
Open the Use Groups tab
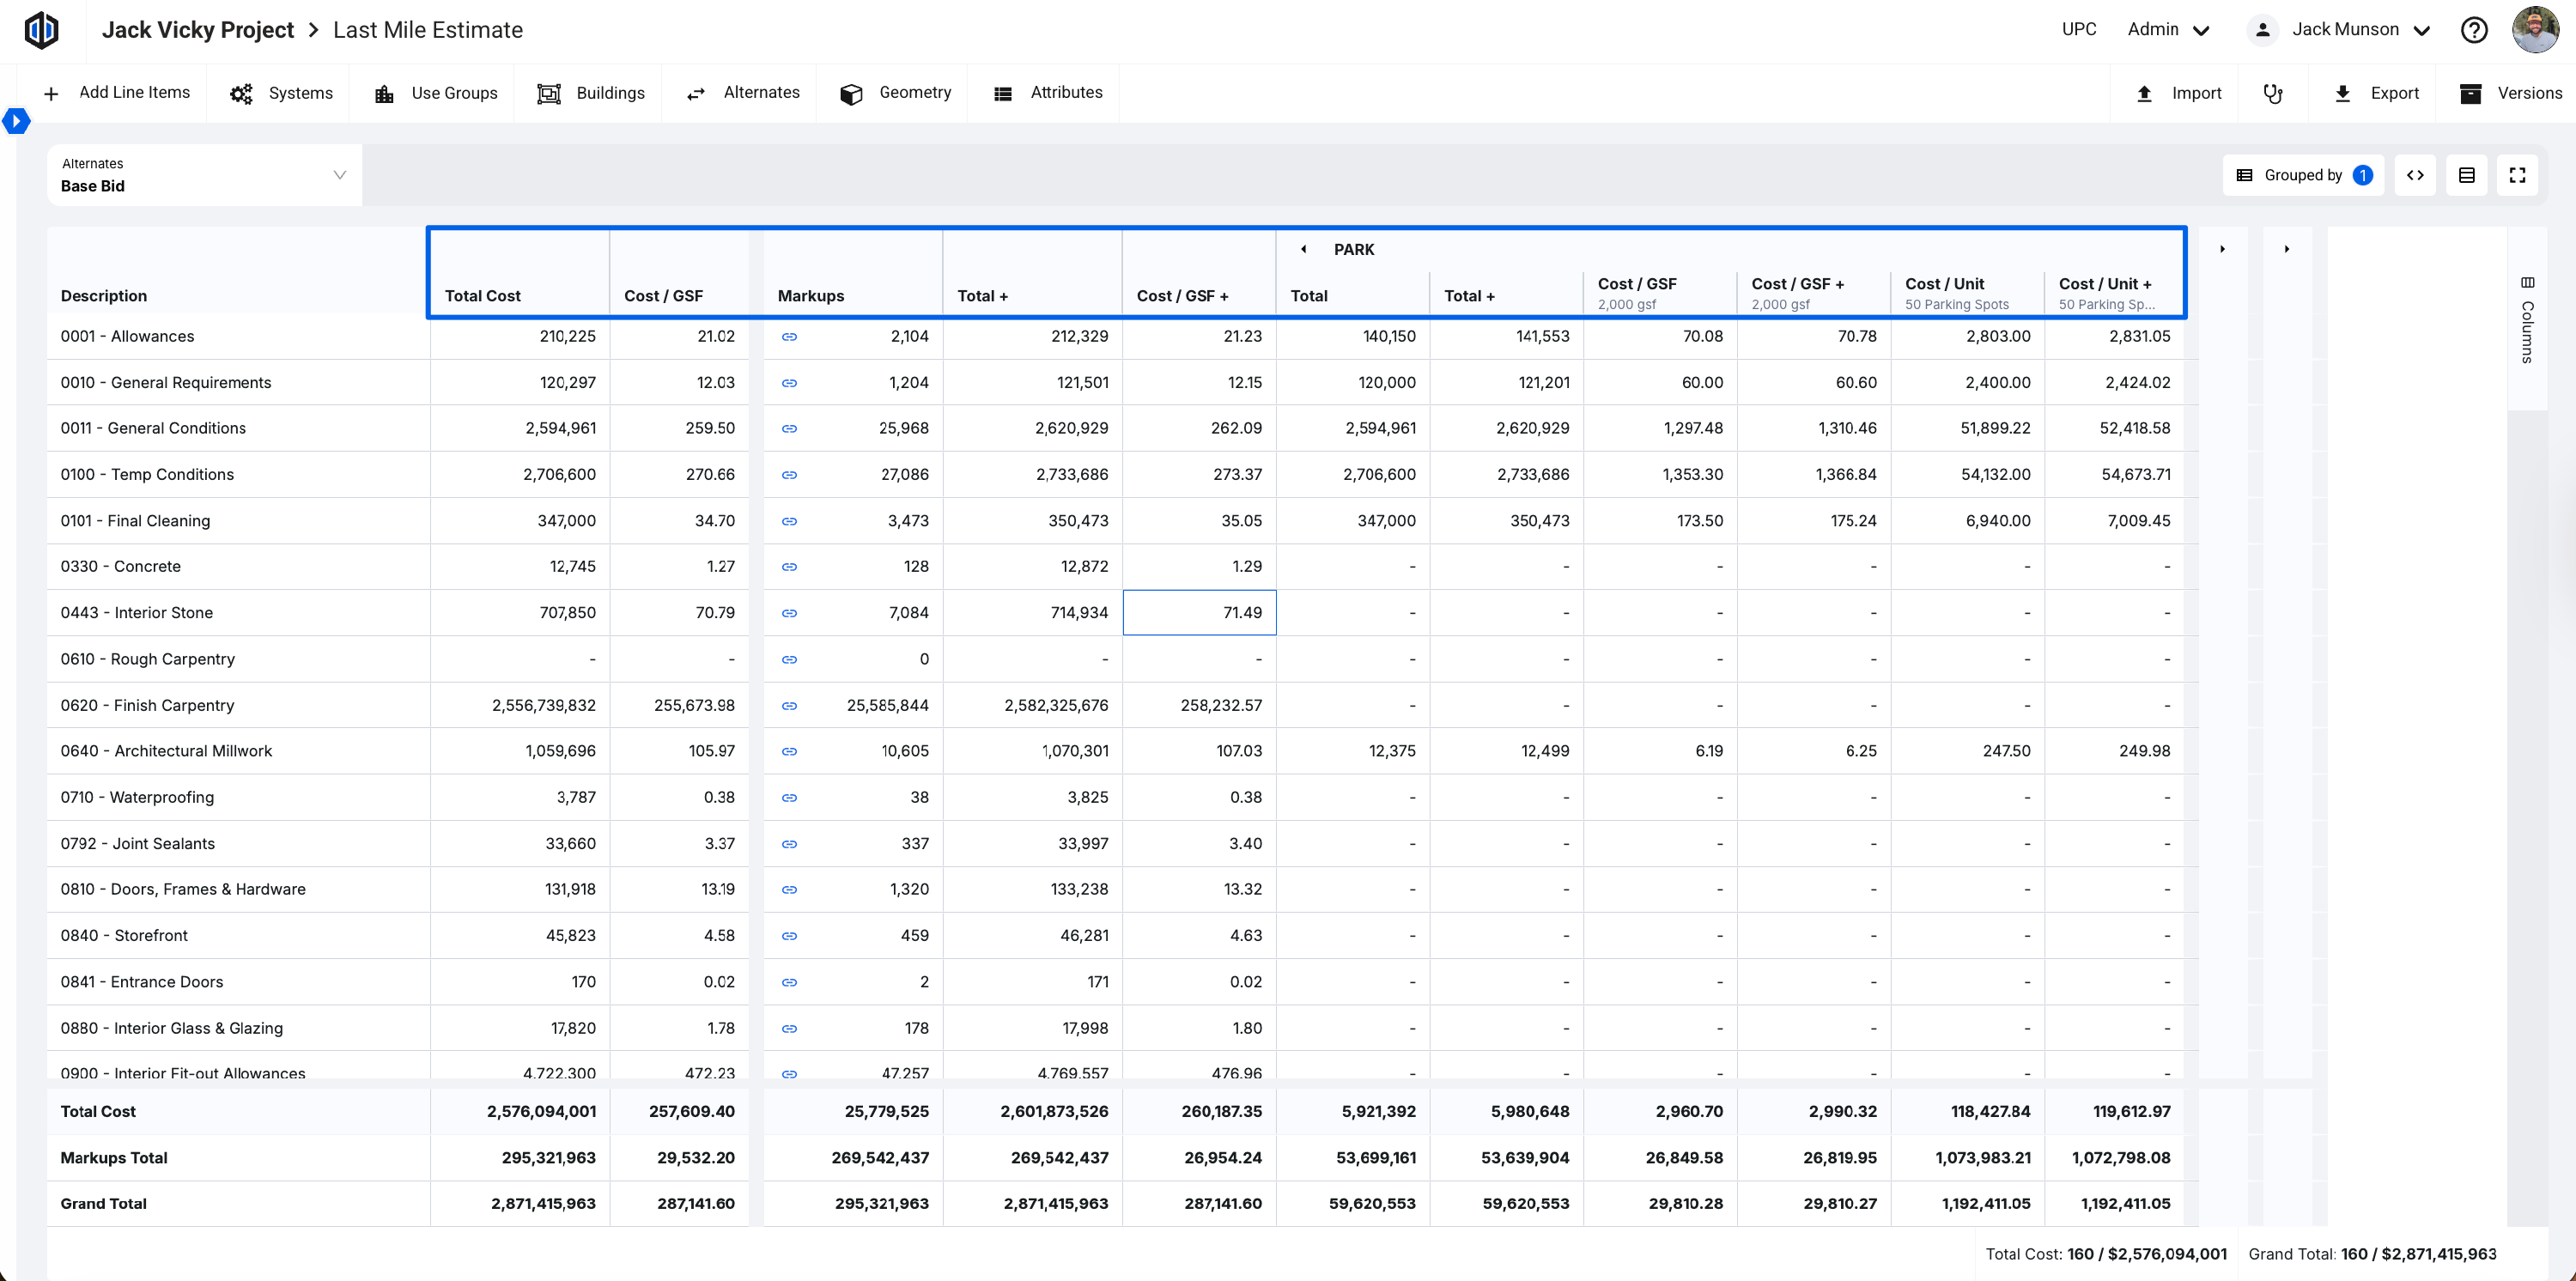tap(435, 93)
